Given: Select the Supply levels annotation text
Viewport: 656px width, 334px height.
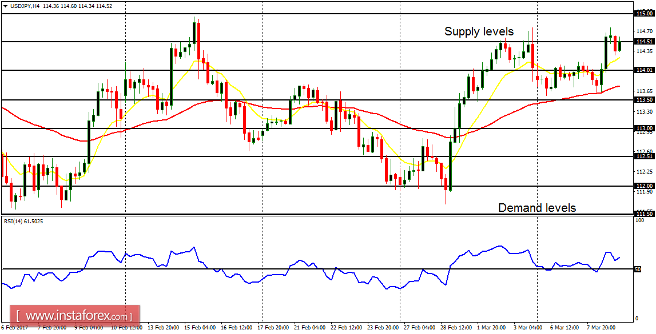Looking at the screenshot, I should (x=479, y=32).
